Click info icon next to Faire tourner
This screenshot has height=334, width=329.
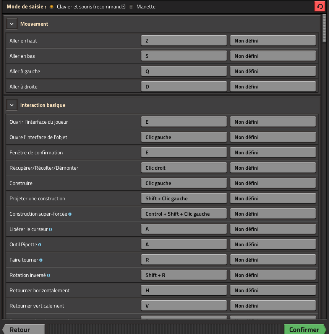coord(41,260)
